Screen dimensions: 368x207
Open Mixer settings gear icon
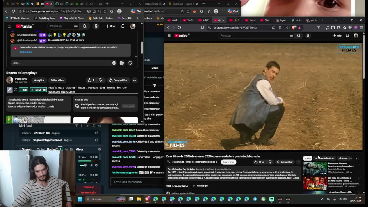(x=99, y=149)
